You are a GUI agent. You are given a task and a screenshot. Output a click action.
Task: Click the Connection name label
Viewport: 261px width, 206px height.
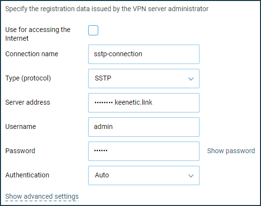point(31,54)
